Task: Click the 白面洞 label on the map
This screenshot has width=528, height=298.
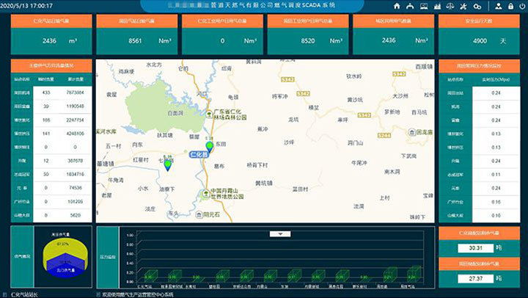Action: point(175,113)
